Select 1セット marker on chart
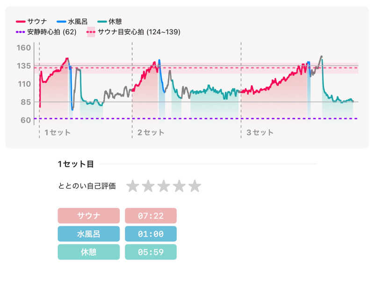 [x=58, y=133]
